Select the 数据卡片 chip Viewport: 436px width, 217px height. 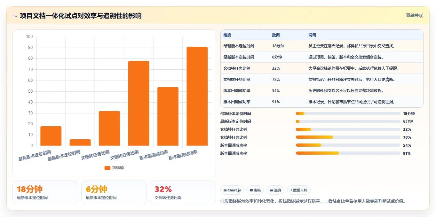click(298, 190)
